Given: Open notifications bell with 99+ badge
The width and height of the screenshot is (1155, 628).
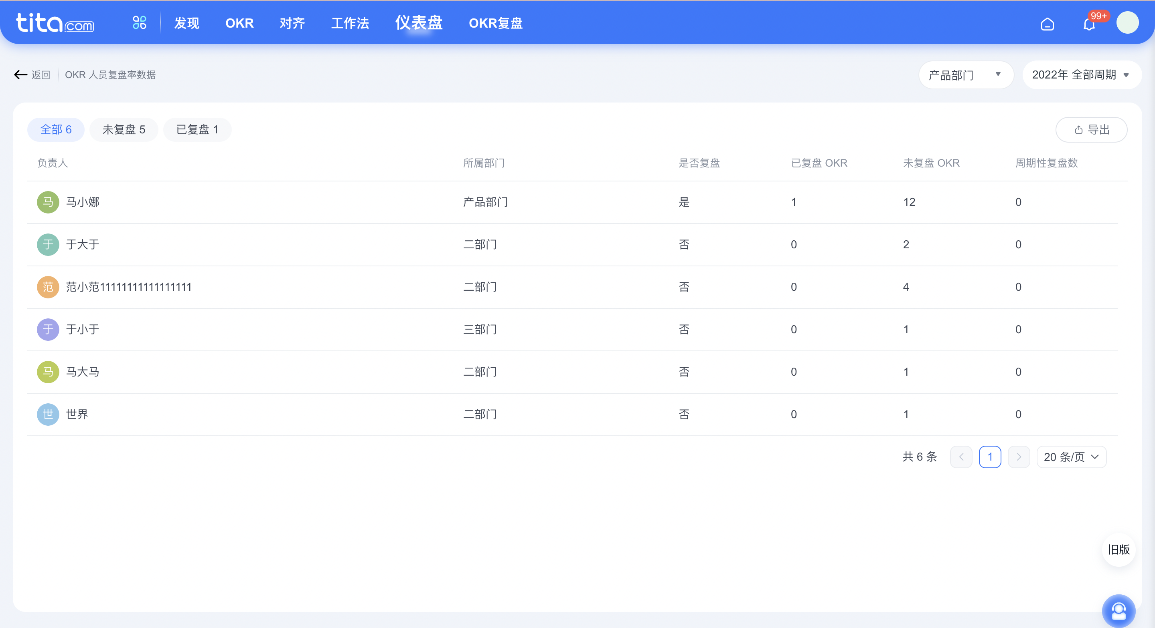Looking at the screenshot, I should 1090,24.
